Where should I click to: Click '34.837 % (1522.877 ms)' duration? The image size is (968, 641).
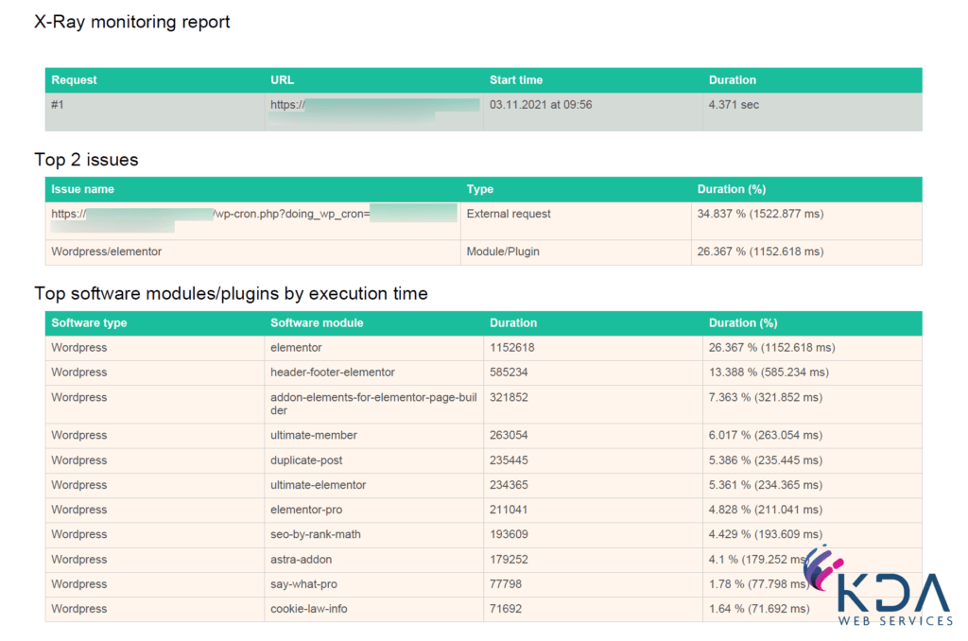click(760, 214)
